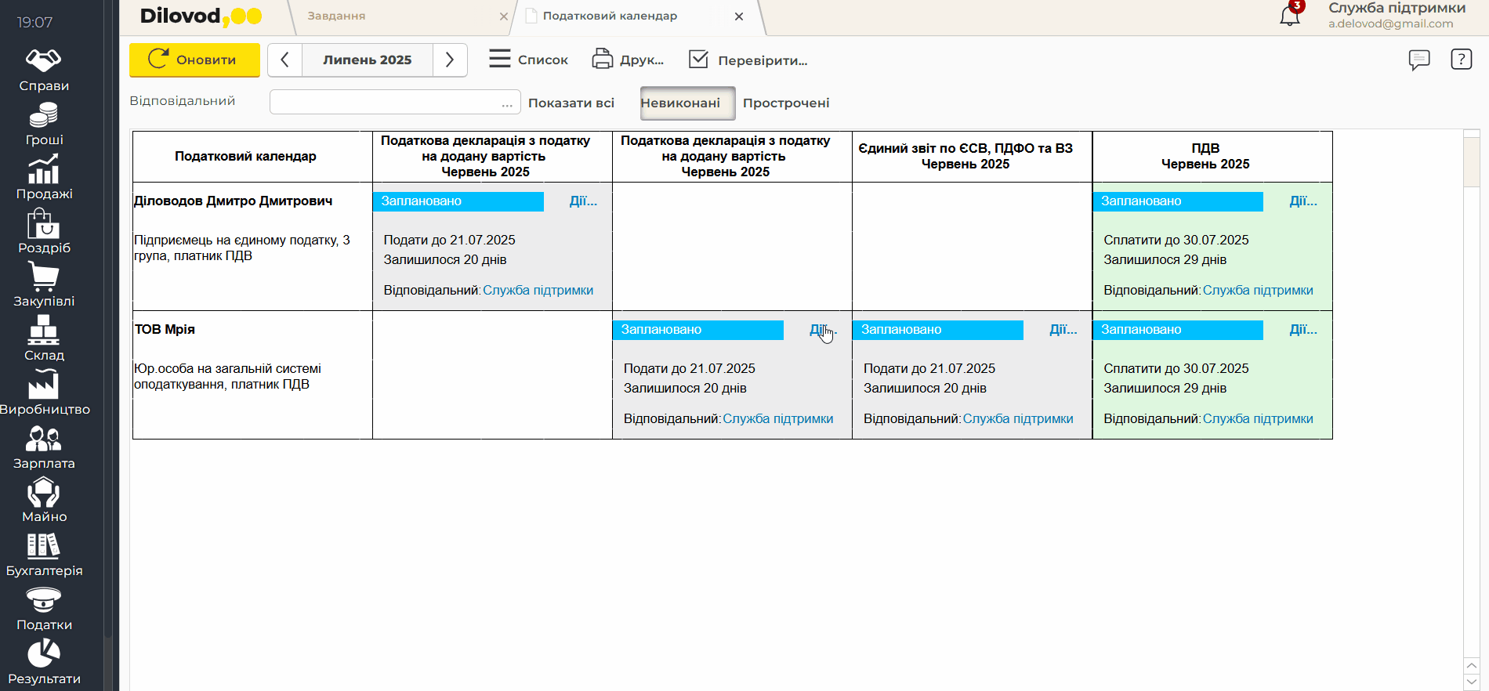Click the notifications bell icon
1489x691 pixels.
point(1289,16)
